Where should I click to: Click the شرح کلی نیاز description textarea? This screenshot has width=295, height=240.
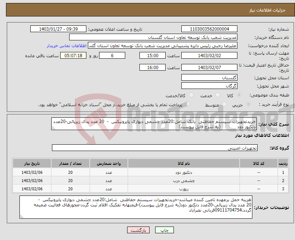click(154, 124)
